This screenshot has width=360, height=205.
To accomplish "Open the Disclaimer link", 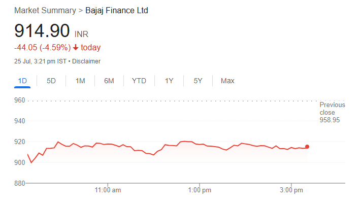I will point(86,61).
